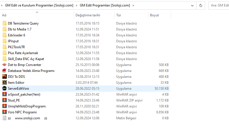229x130 pixels.
Task: Select the Plus Rate Ayarlamak name text
Action: tap(23, 53)
